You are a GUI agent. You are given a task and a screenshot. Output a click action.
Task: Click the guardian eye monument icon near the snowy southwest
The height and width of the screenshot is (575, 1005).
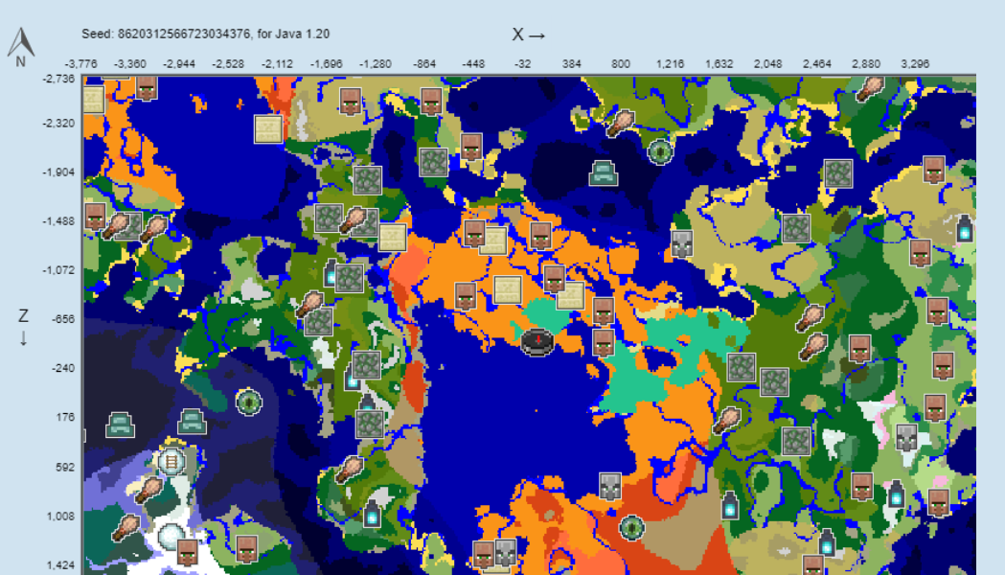click(249, 401)
